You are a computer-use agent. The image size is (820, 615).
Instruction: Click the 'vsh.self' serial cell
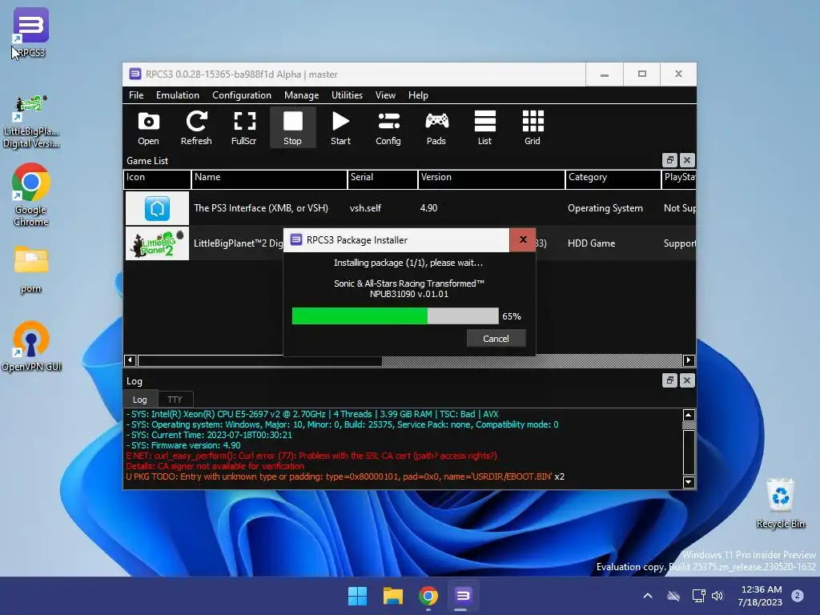point(365,208)
